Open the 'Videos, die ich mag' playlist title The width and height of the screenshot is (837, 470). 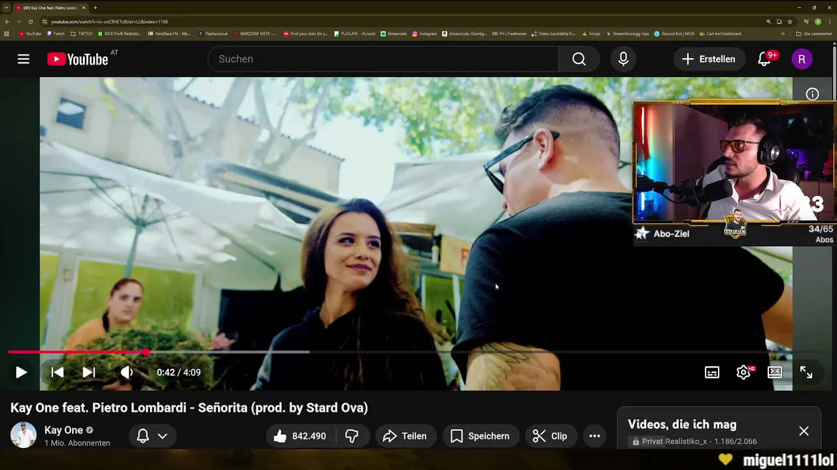682,424
